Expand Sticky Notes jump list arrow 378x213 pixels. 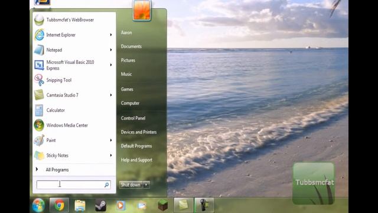coord(111,155)
